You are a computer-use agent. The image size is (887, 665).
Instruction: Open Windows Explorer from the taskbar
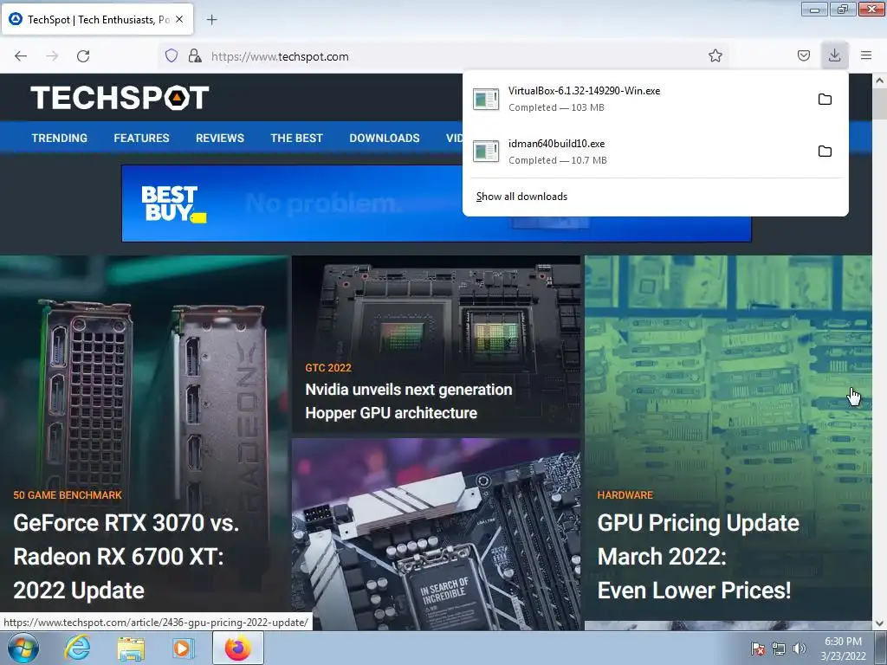coord(131,649)
